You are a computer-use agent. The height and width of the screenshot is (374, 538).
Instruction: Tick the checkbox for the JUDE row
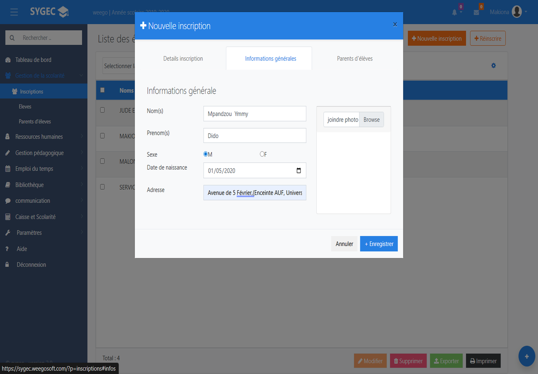tap(102, 110)
